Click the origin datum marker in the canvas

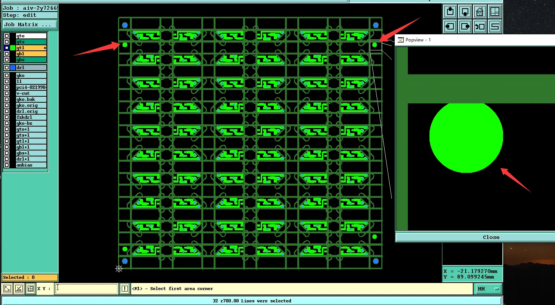coord(119,268)
